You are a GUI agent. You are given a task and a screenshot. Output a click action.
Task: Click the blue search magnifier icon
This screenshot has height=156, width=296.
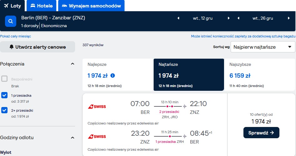[x=11, y=21]
